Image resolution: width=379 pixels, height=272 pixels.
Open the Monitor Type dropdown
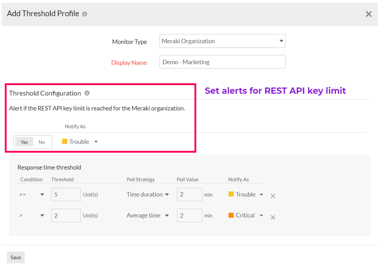(222, 41)
